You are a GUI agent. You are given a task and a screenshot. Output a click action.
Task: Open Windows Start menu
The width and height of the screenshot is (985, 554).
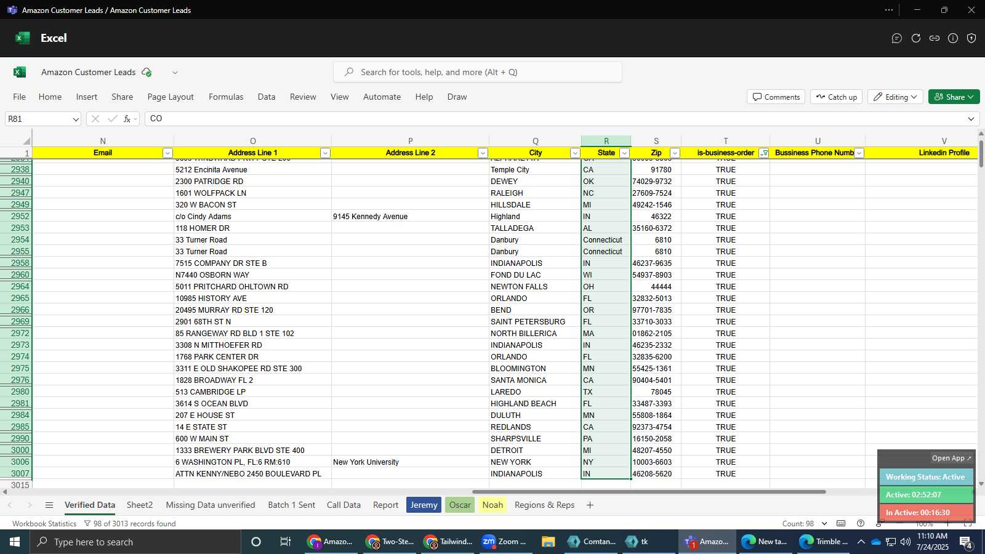coord(15,542)
